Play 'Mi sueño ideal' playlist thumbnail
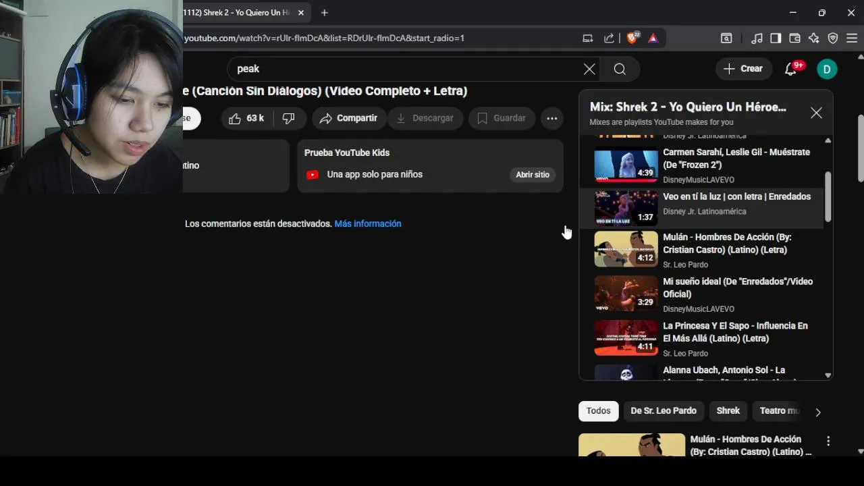 point(626,294)
